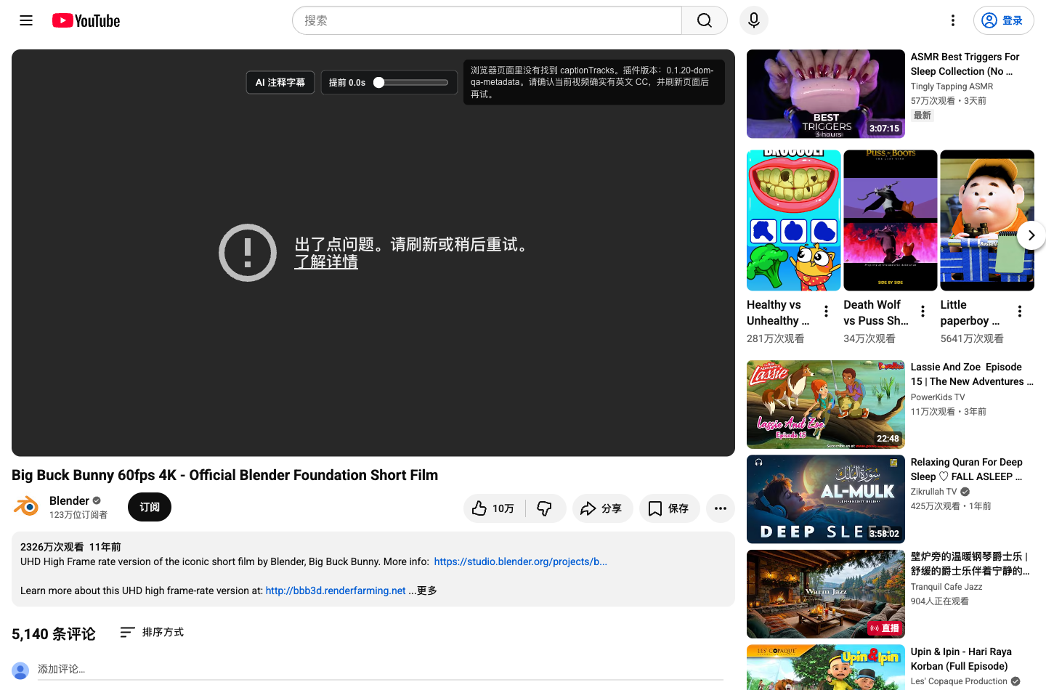Viewport: 1046px width, 690px height.
Task: Toggle the AI 注释字幕 button
Action: pos(280,83)
